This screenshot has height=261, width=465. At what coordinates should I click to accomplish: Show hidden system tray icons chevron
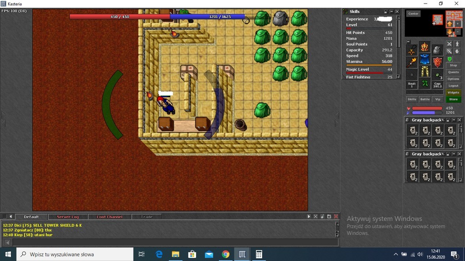[396, 254]
